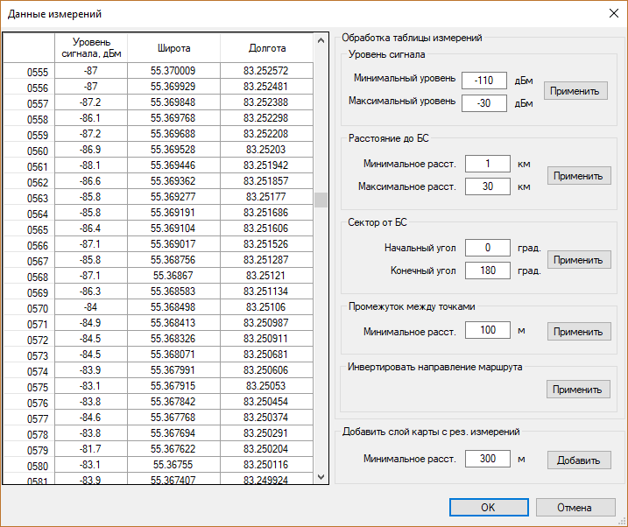Click longitude cell 83.25203
Image resolution: width=628 pixels, height=527 pixels.
[267, 150]
